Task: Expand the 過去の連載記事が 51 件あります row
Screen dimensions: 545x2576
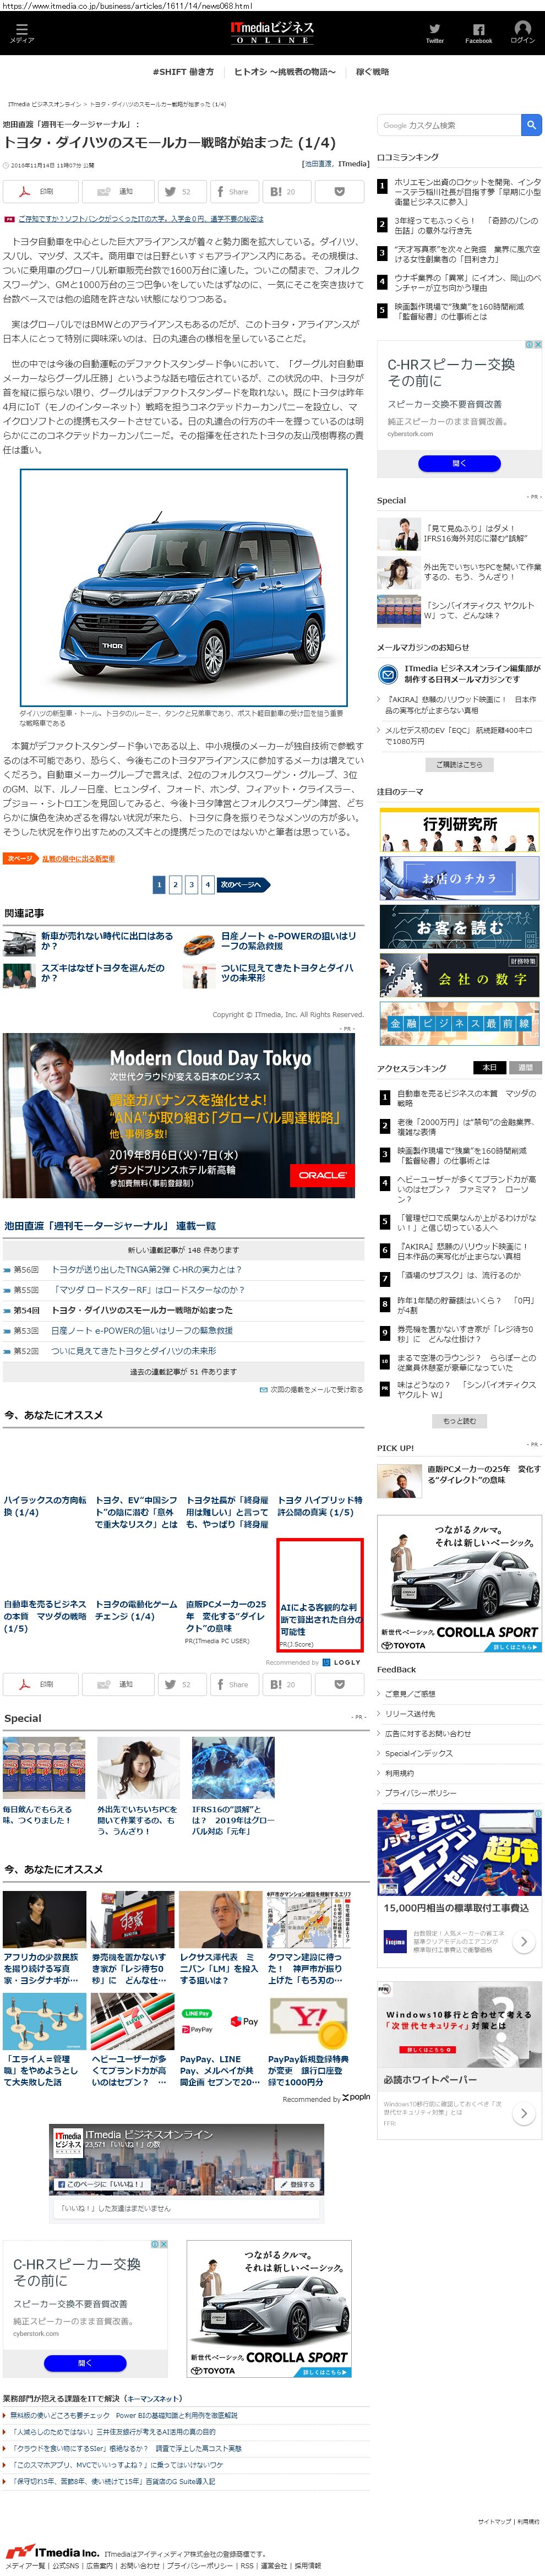Action: point(183,1371)
